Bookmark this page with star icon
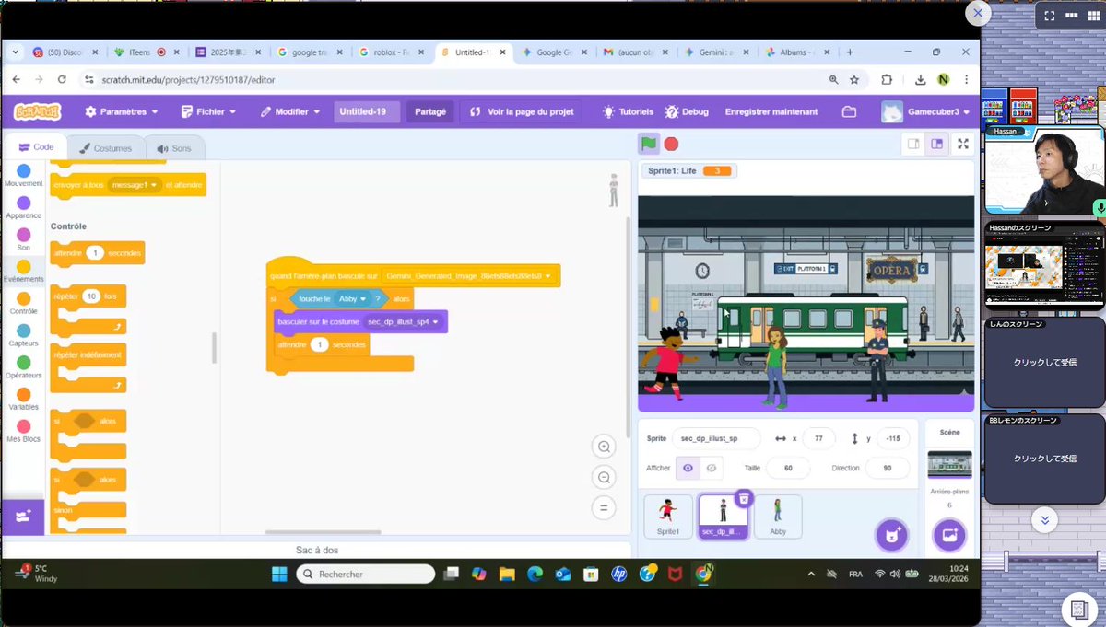This screenshot has height=627, width=1106. point(854,80)
